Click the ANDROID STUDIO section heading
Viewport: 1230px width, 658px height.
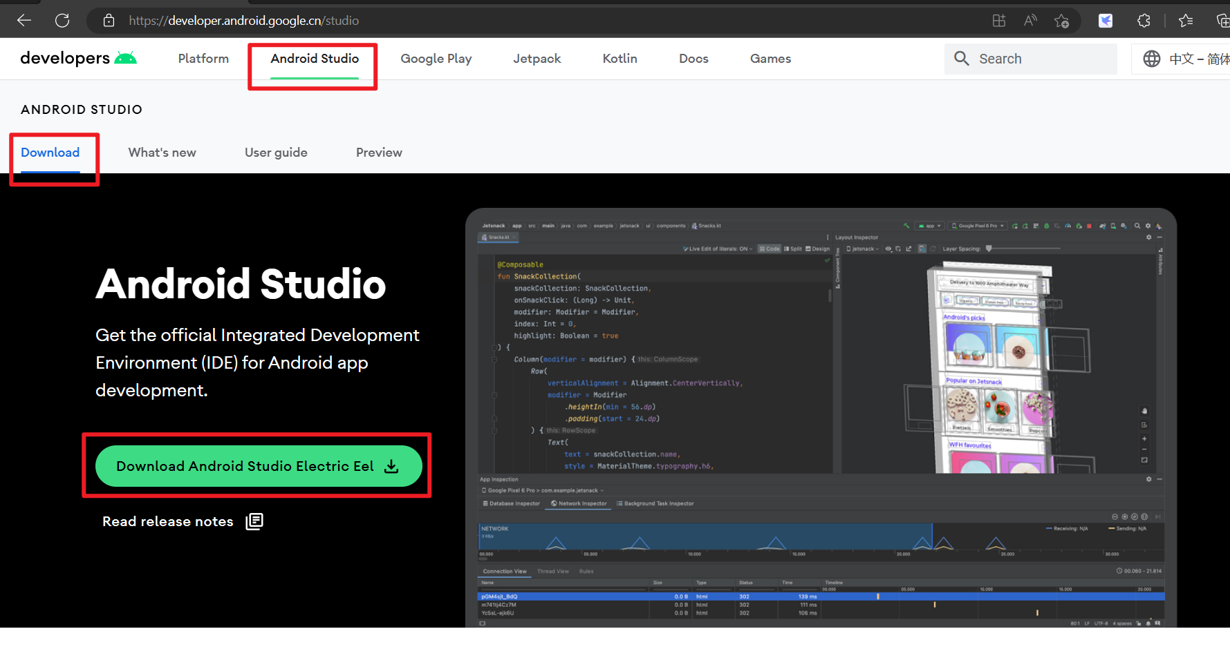(x=82, y=109)
